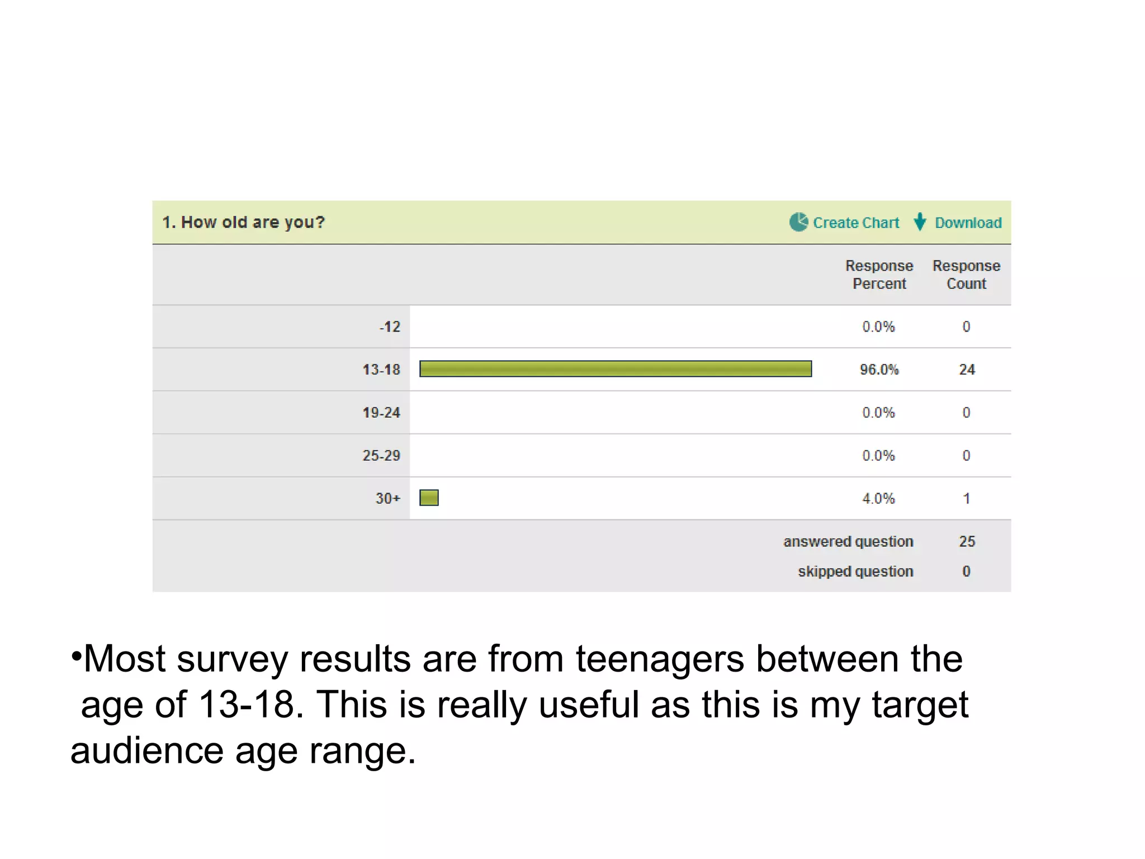
Task: Click the 4.0% response percent value
Action: 878,498
